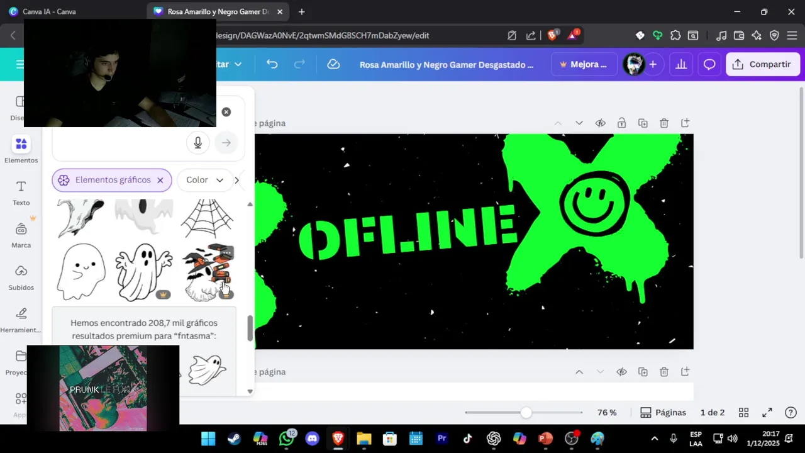The height and width of the screenshot is (453, 805).
Task: Click the Mejora upgrade button
Action: point(583,64)
